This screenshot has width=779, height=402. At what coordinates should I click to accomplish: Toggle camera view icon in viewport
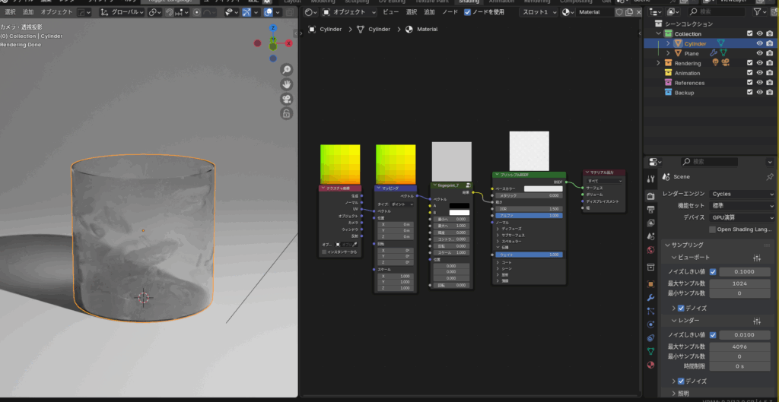click(287, 99)
